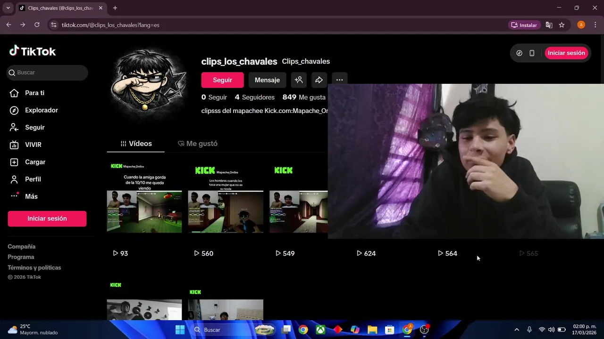Click the share arrow icon on profile
Viewport: 604px width, 339px height.
point(319,80)
